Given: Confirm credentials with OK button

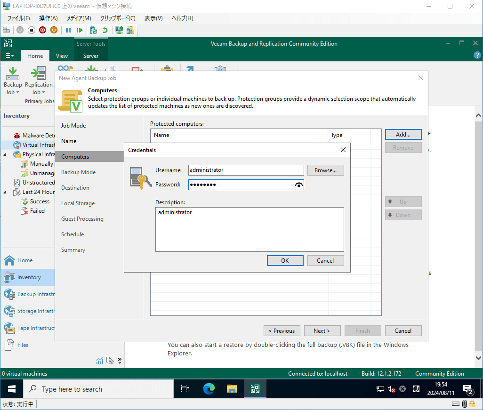Looking at the screenshot, I should click(x=285, y=261).
